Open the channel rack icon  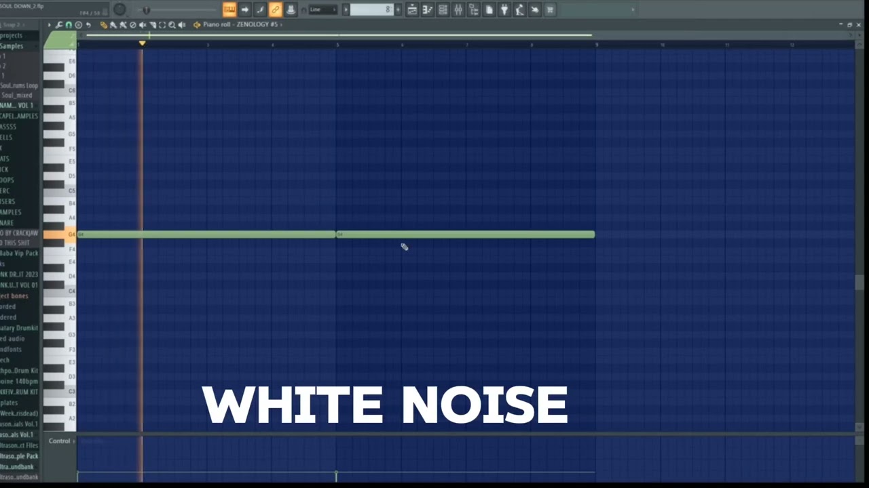tap(443, 9)
